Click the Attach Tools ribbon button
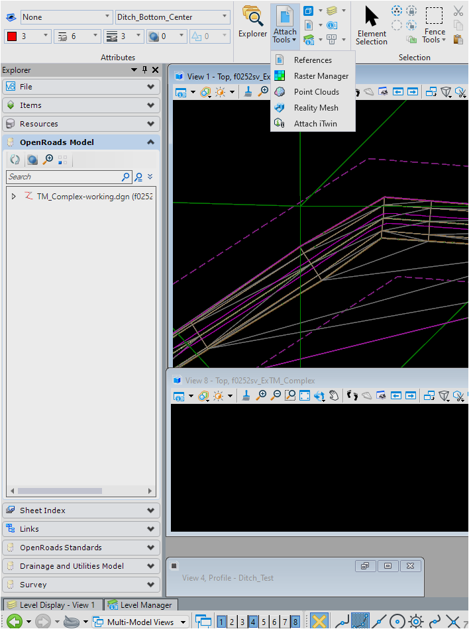This screenshot has width=469, height=629. pos(285,25)
